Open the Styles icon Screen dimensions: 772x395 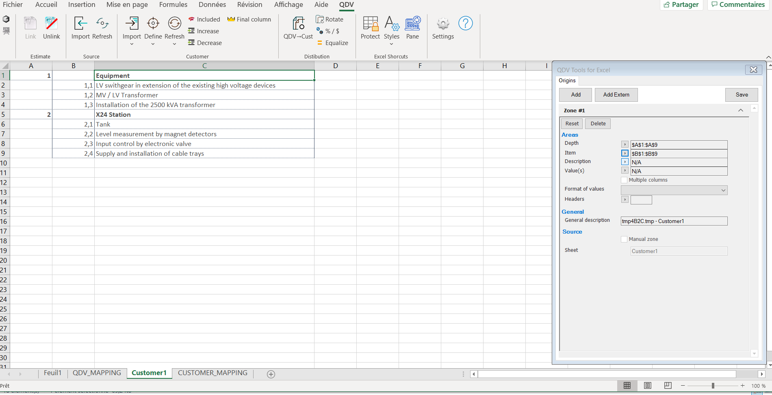[x=392, y=24]
